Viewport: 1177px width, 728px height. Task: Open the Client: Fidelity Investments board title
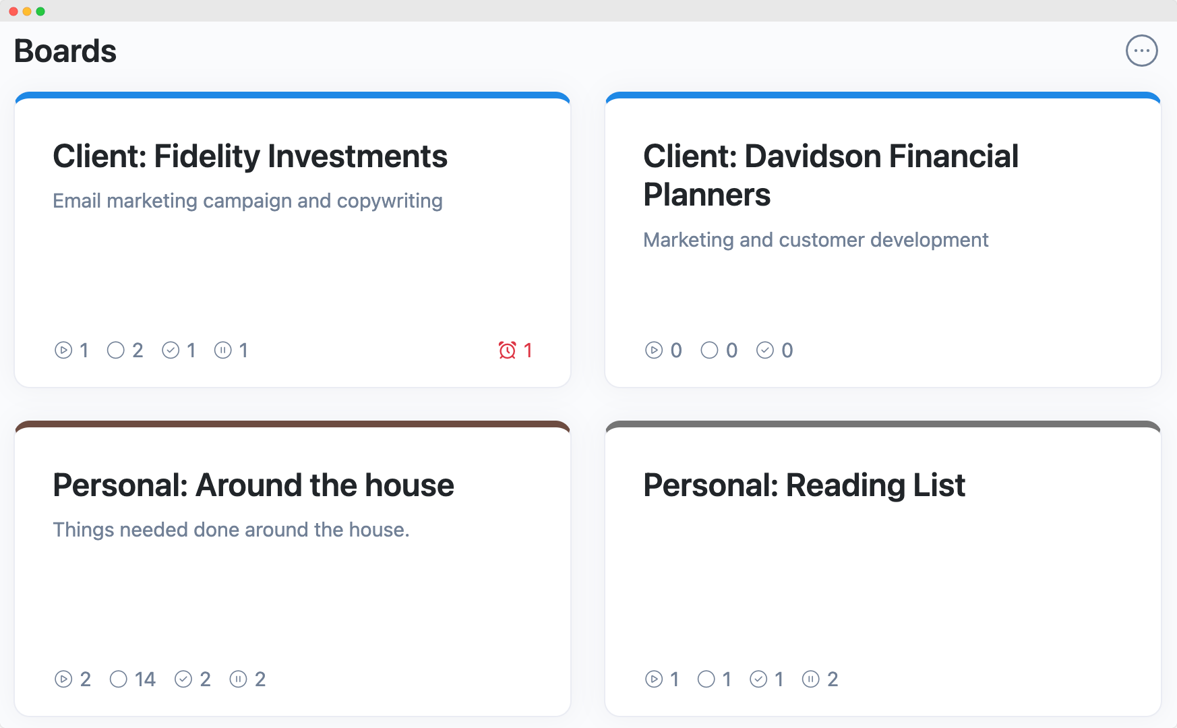coord(250,156)
